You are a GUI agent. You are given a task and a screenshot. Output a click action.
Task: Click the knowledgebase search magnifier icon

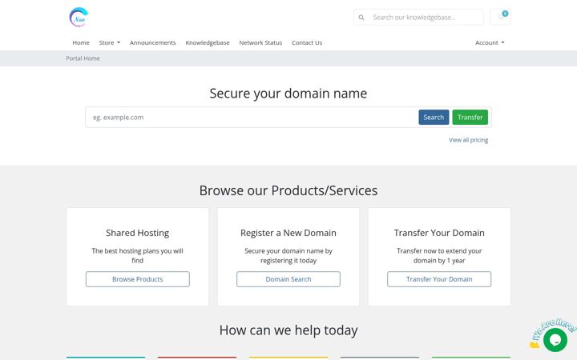click(x=361, y=18)
